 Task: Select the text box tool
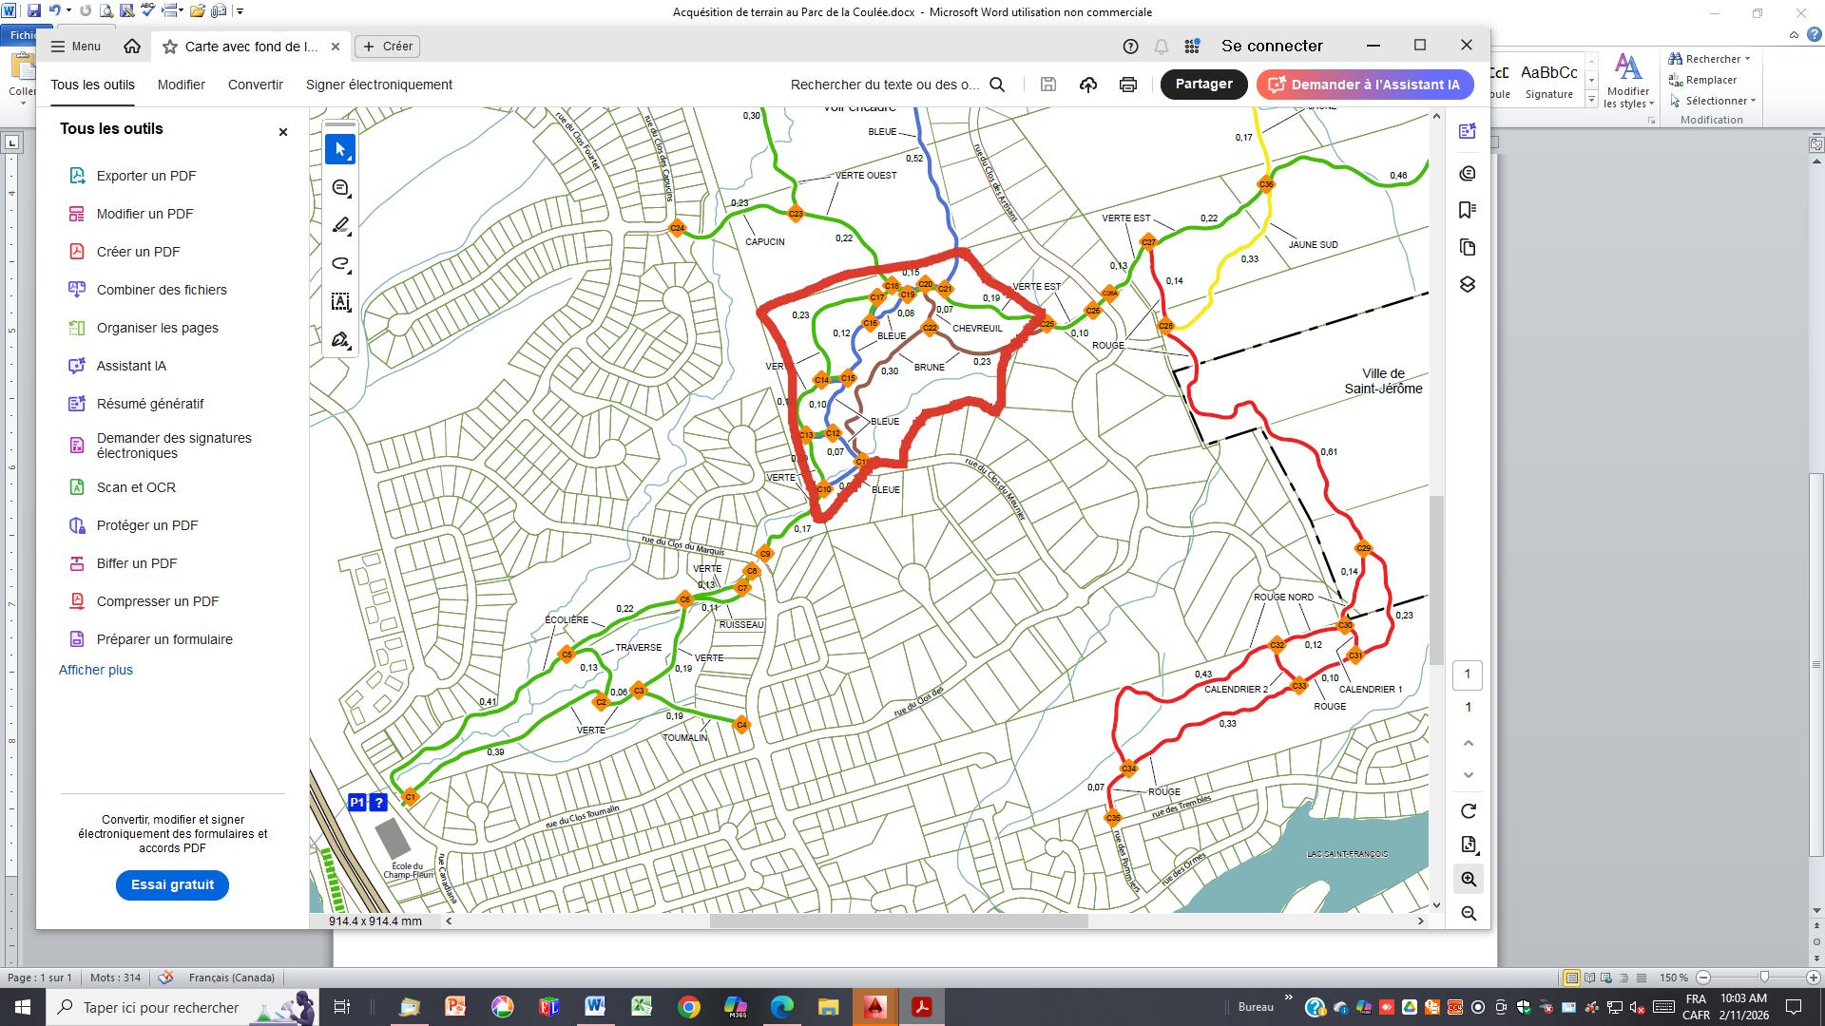(340, 302)
